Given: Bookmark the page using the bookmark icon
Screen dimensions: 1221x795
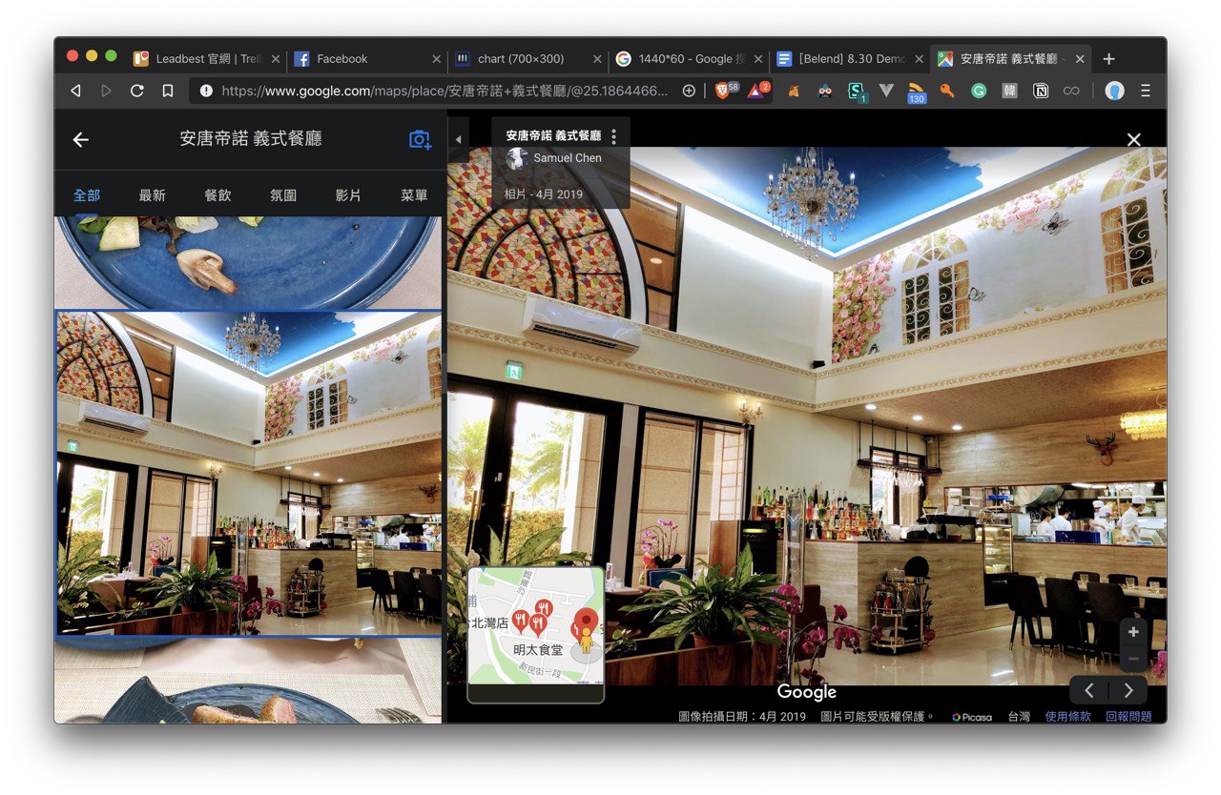Looking at the screenshot, I should [168, 91].
